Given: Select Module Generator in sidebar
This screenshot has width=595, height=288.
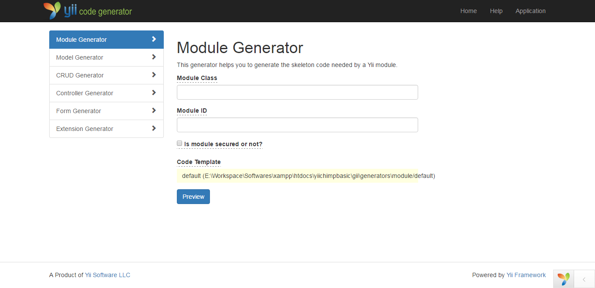Looking at the screenshot, I should (x=106, y=40).
